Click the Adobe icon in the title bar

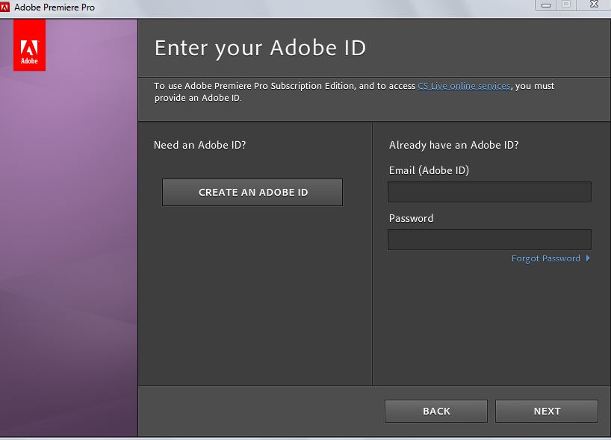6,7
